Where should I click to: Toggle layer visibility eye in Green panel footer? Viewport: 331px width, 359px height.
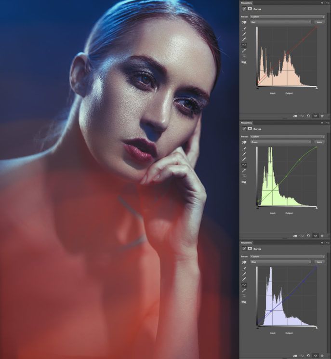(x=316, y=236)
